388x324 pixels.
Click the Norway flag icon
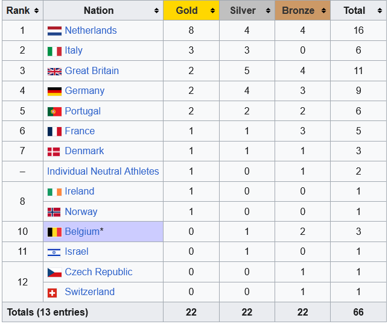click(54, 212)
